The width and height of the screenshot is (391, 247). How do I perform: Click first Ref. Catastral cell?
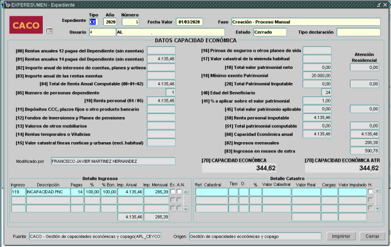pyautogui.click(x=211, y=192)
